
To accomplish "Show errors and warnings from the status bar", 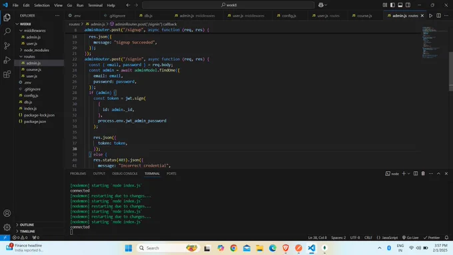I will click(20, 238).
